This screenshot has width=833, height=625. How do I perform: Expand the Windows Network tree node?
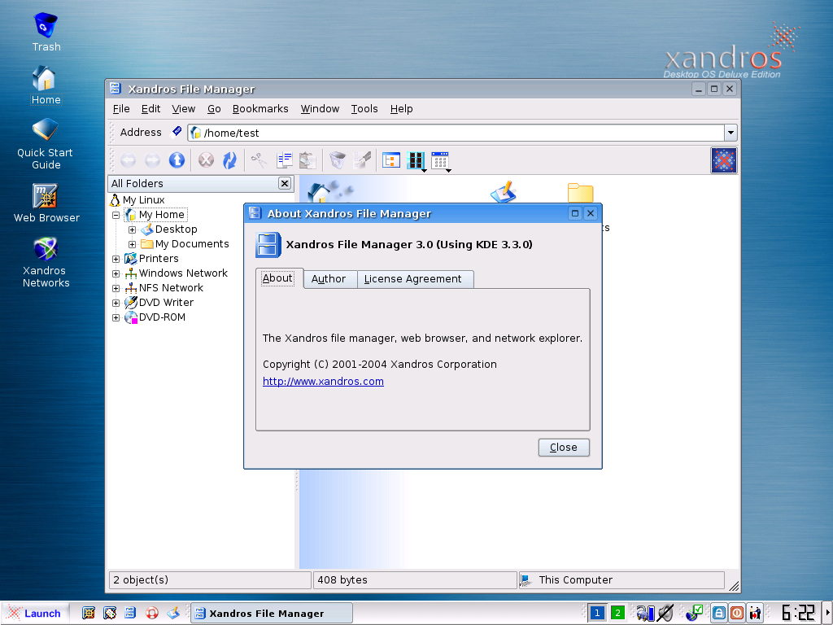[116, 274]
